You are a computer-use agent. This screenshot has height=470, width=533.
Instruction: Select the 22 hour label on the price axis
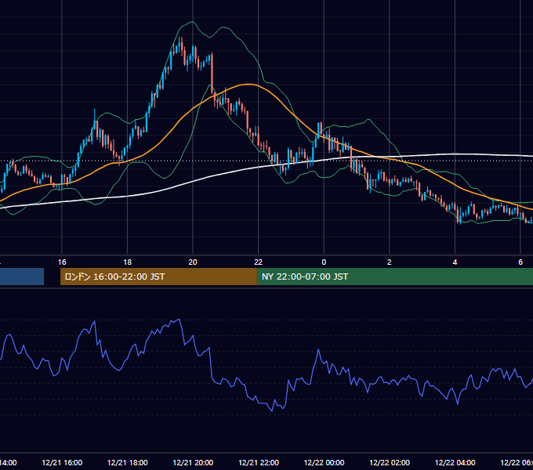[x=259, y=262]
